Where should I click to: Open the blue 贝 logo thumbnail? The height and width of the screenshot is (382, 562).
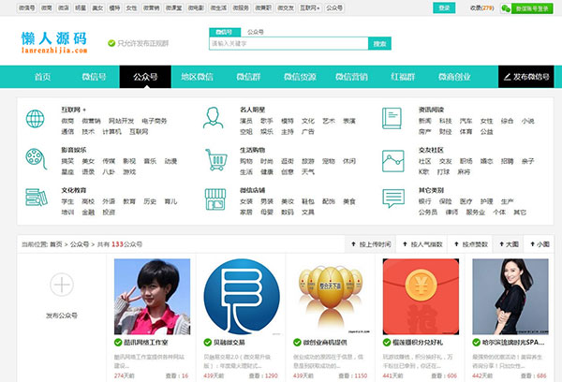click(242, 297)
